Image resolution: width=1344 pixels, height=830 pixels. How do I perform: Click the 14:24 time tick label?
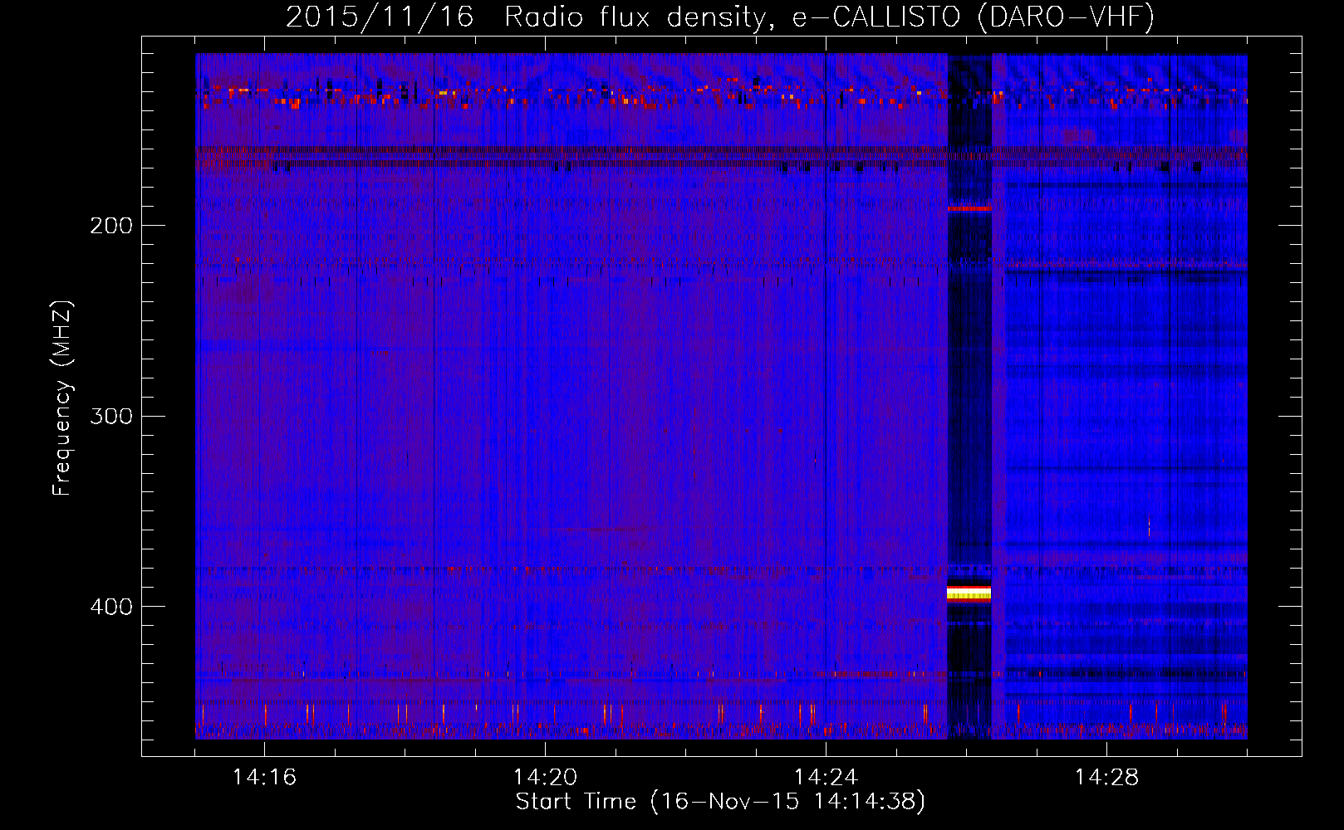pyautogui.click(x=826, y=777)
